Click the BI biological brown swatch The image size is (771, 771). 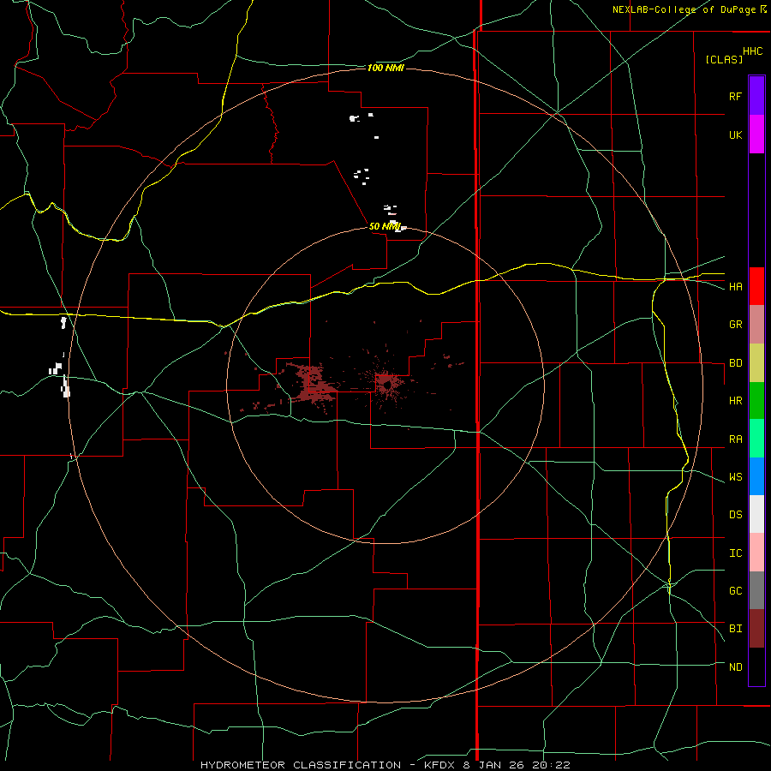[x=756, y=629]
